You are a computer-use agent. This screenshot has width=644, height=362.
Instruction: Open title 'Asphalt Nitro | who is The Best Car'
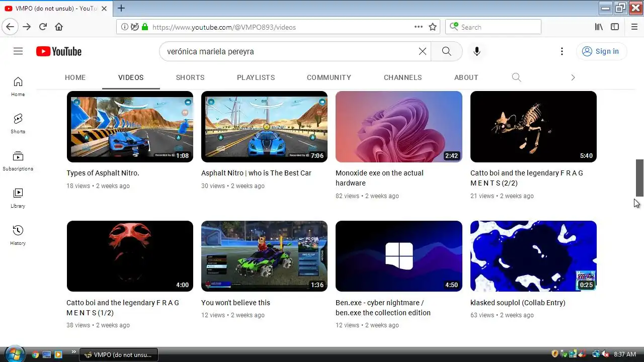click(x=256, y=173)
